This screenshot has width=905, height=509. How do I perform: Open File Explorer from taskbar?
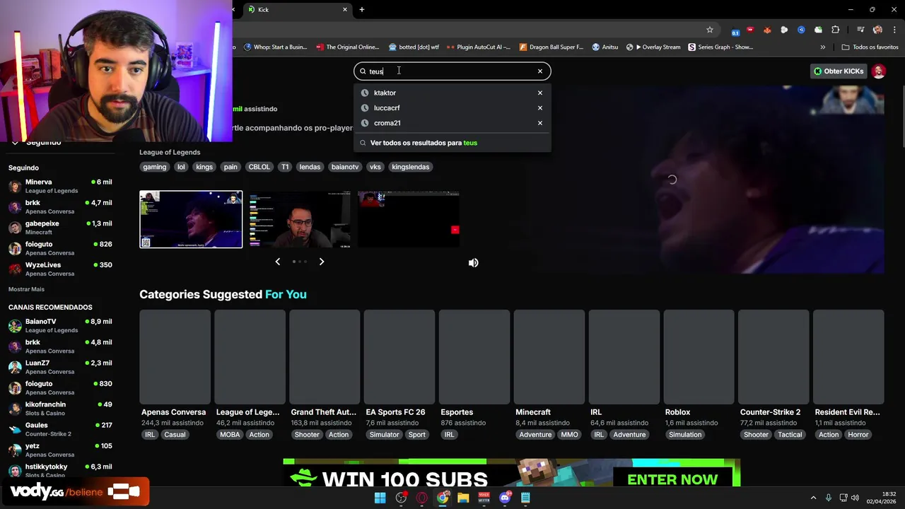click(463, 498)
